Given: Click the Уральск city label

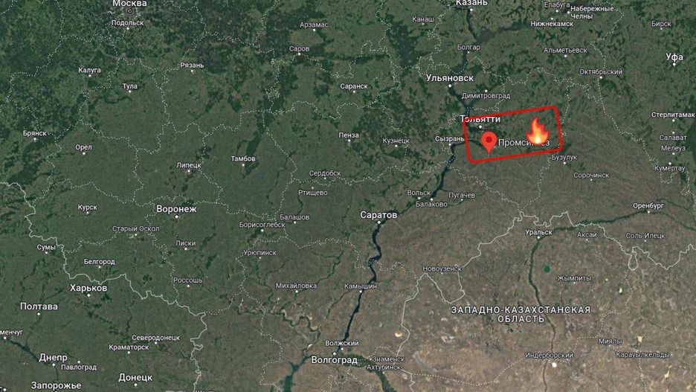Looking at the screenshot, I should 538,232.
